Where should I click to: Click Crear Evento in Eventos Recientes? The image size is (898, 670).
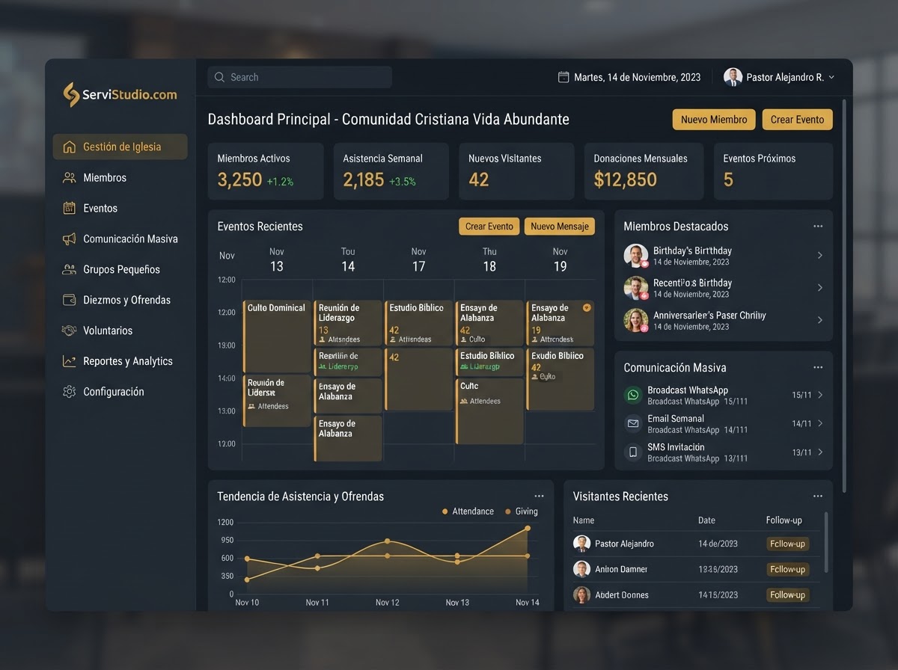pyautogui.click(x=489, y=227)
